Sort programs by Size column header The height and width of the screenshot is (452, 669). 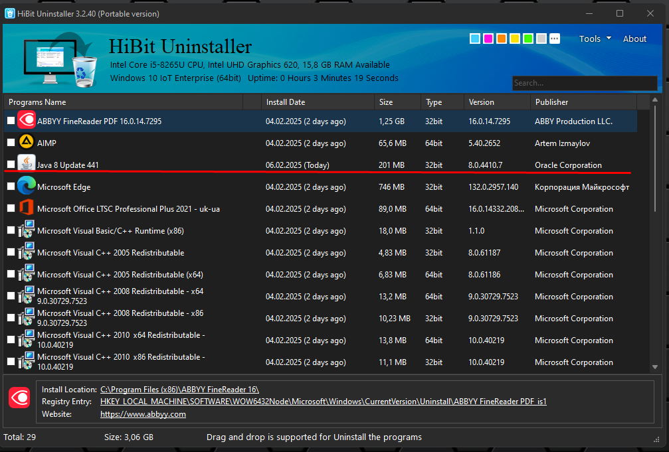[386, 102]
